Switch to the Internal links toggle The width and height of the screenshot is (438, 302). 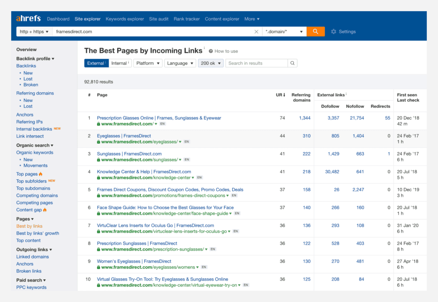pos(120,63)
